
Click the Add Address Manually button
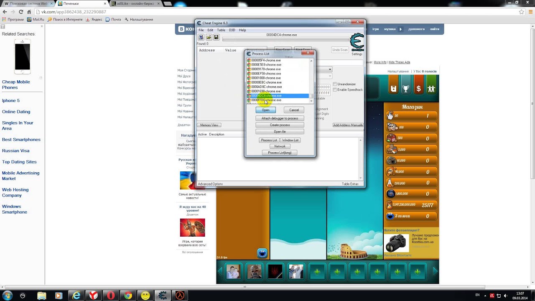click(x=348, y=125)
